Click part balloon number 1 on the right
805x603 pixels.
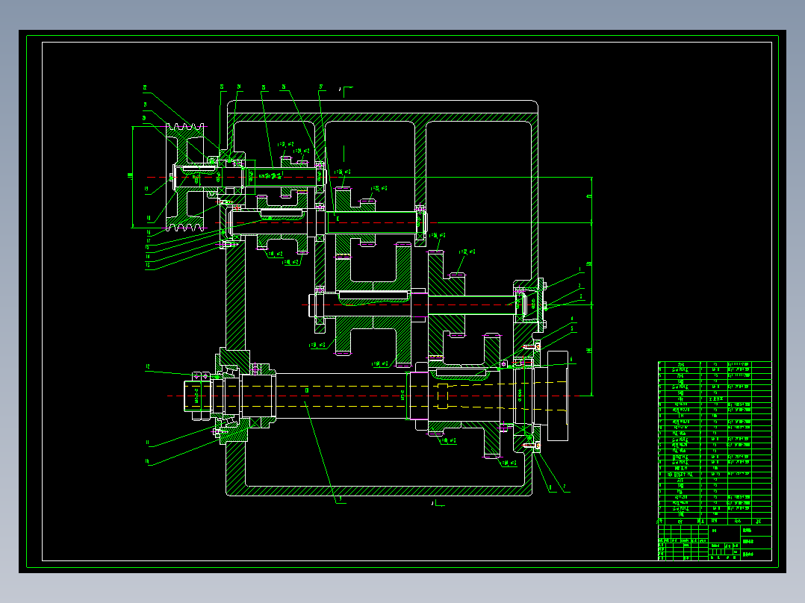[x=580, y=269]
